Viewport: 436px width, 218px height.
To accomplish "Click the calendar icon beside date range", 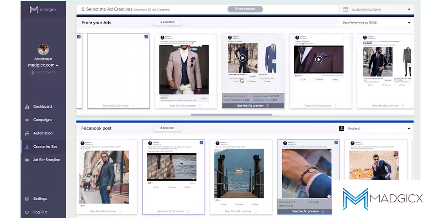I will (345, 9).
